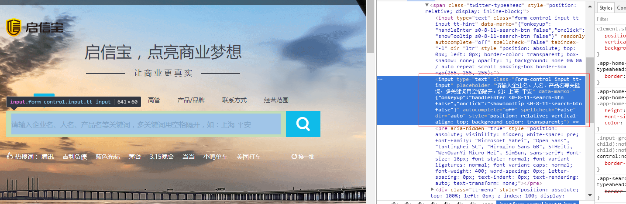The height and width of the screenshot is (204, 626).
Task: Click the Filter field in the Styles pane
Action: (611, 19)
